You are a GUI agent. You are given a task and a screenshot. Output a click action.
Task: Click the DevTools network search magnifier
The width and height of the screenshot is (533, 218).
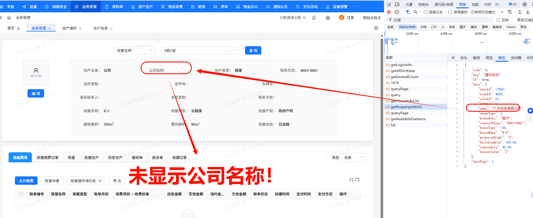point(415,12)
